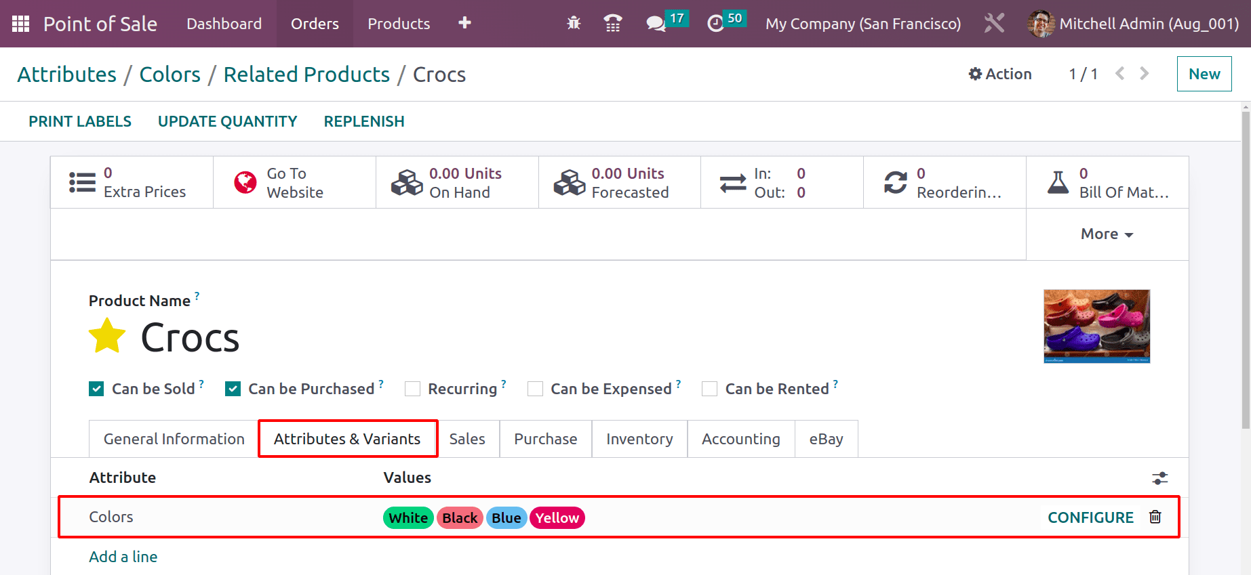Screen dimensions: 1251x575
Task: Switch to the Sales tab
Action: click(x=467, y=439)
